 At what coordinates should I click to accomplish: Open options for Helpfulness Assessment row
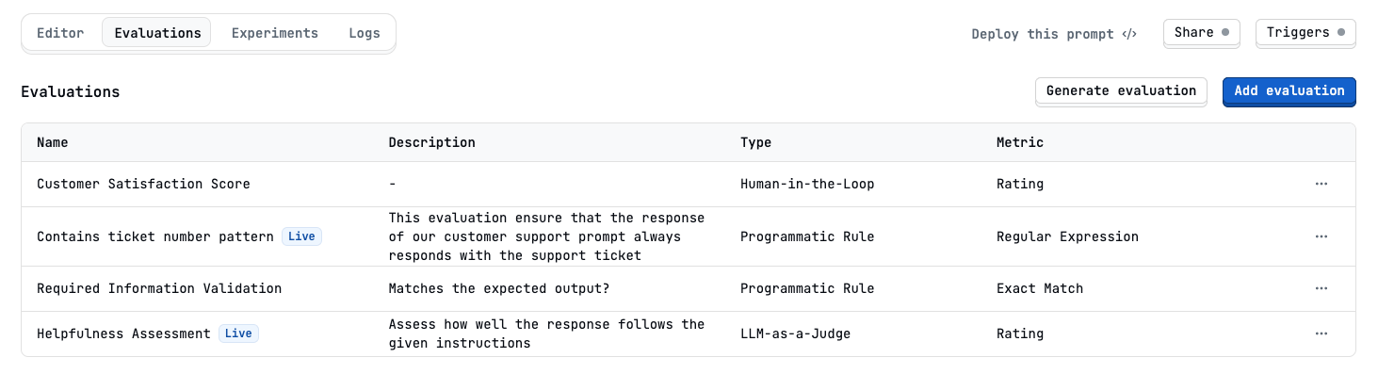point(1321,333)
